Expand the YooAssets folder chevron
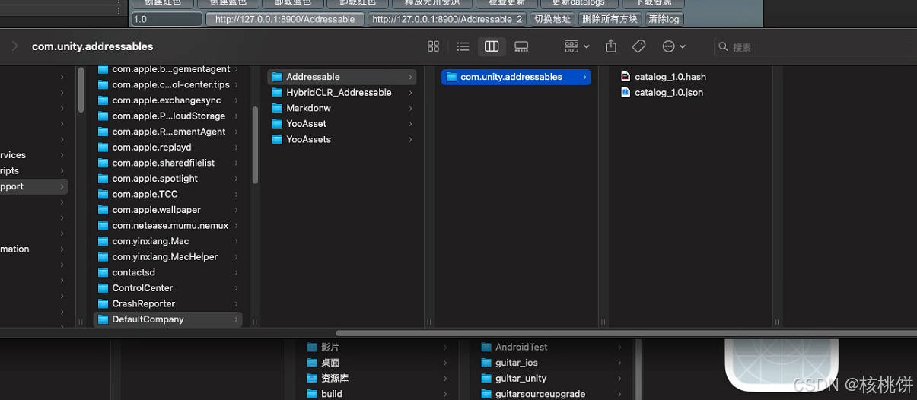Screen dimensions: 917x400 pyautogui.click(x=411, y=140)
